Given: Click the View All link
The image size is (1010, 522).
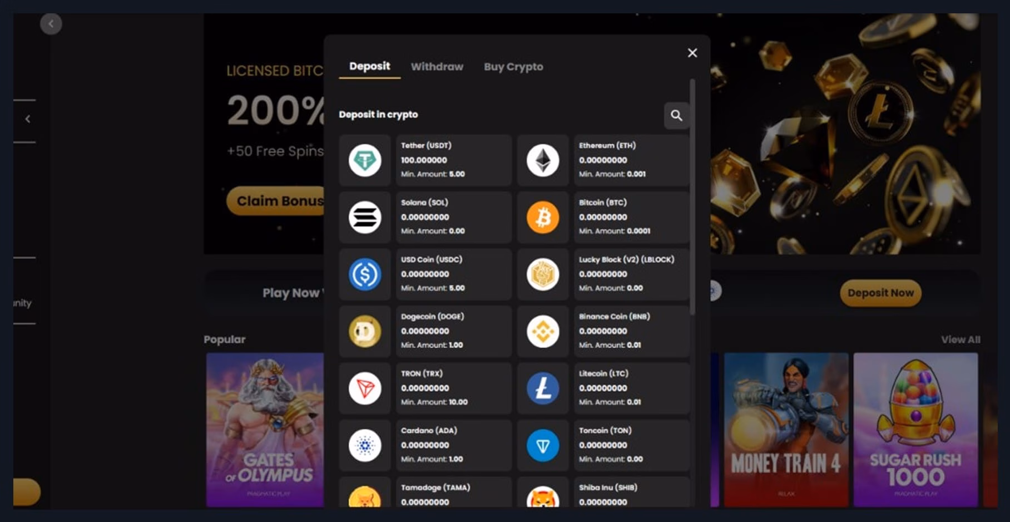Looking at the screenshot, I should [960, 339].
